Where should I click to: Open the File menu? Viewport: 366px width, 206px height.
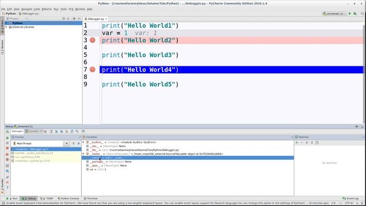(3, 9)
